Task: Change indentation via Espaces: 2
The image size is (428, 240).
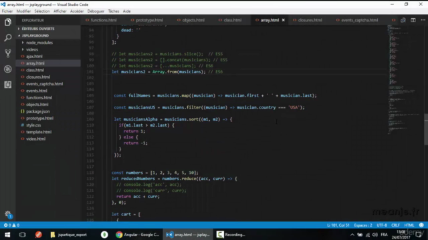Action: [363, 225]
